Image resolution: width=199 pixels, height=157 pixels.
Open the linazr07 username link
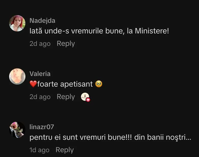pyautogui.click(x=42, y=127)
